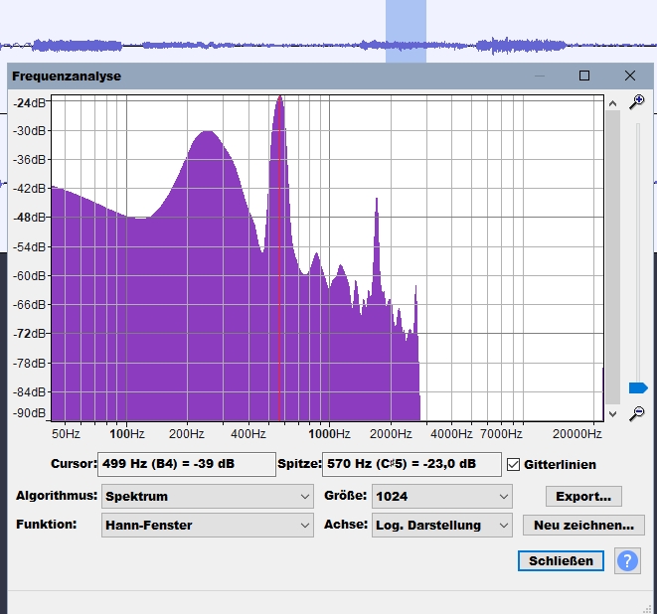Click the blue vertical zoom slider handle
This screenshot has width=657, height=614.
[x=637, y=387]
